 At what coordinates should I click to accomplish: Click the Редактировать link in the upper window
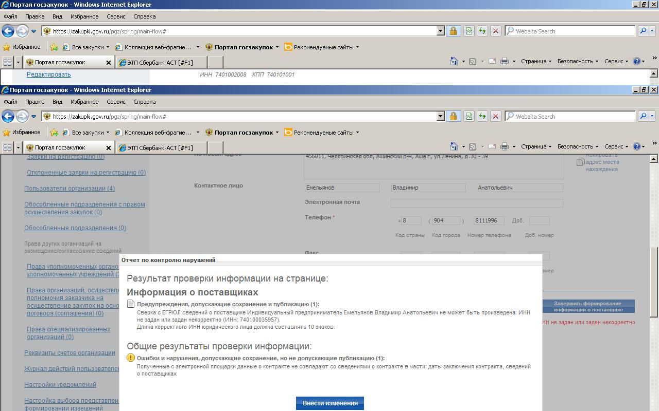coord(49,74)
